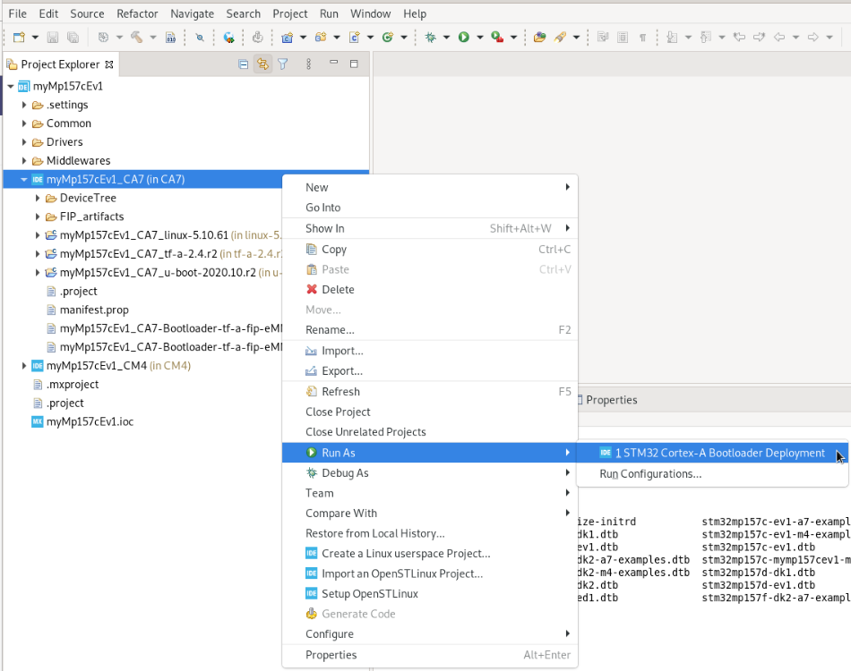Click the Back navigation arrow in toolbar
This screenshot has height=671, width=851.
[x=779, y=37]
